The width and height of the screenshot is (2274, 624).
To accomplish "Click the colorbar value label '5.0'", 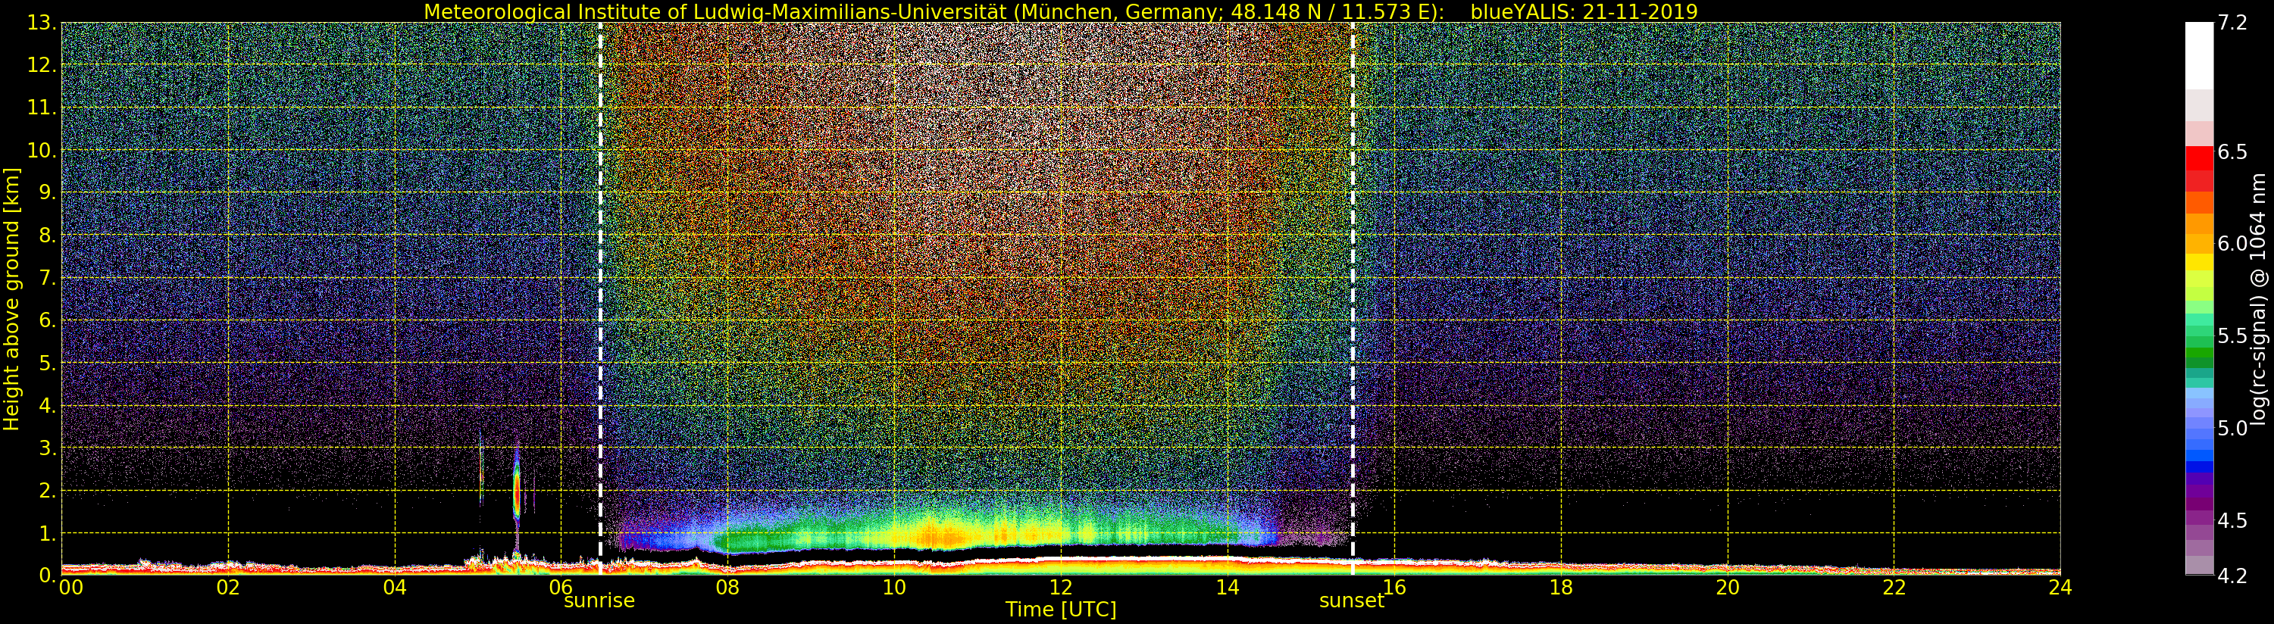I will click(2232, 428).
